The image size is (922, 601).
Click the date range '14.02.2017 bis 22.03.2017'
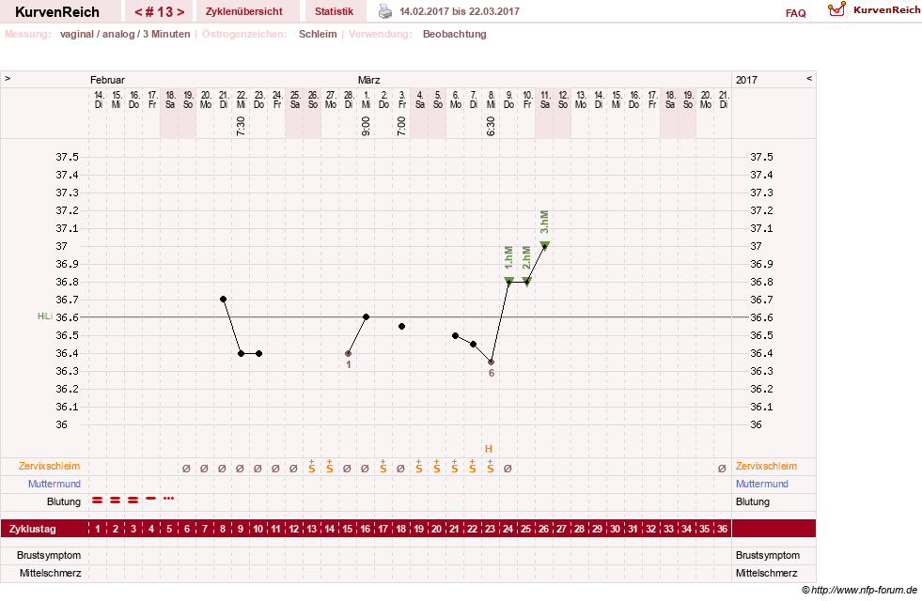[x=460, y=11]
